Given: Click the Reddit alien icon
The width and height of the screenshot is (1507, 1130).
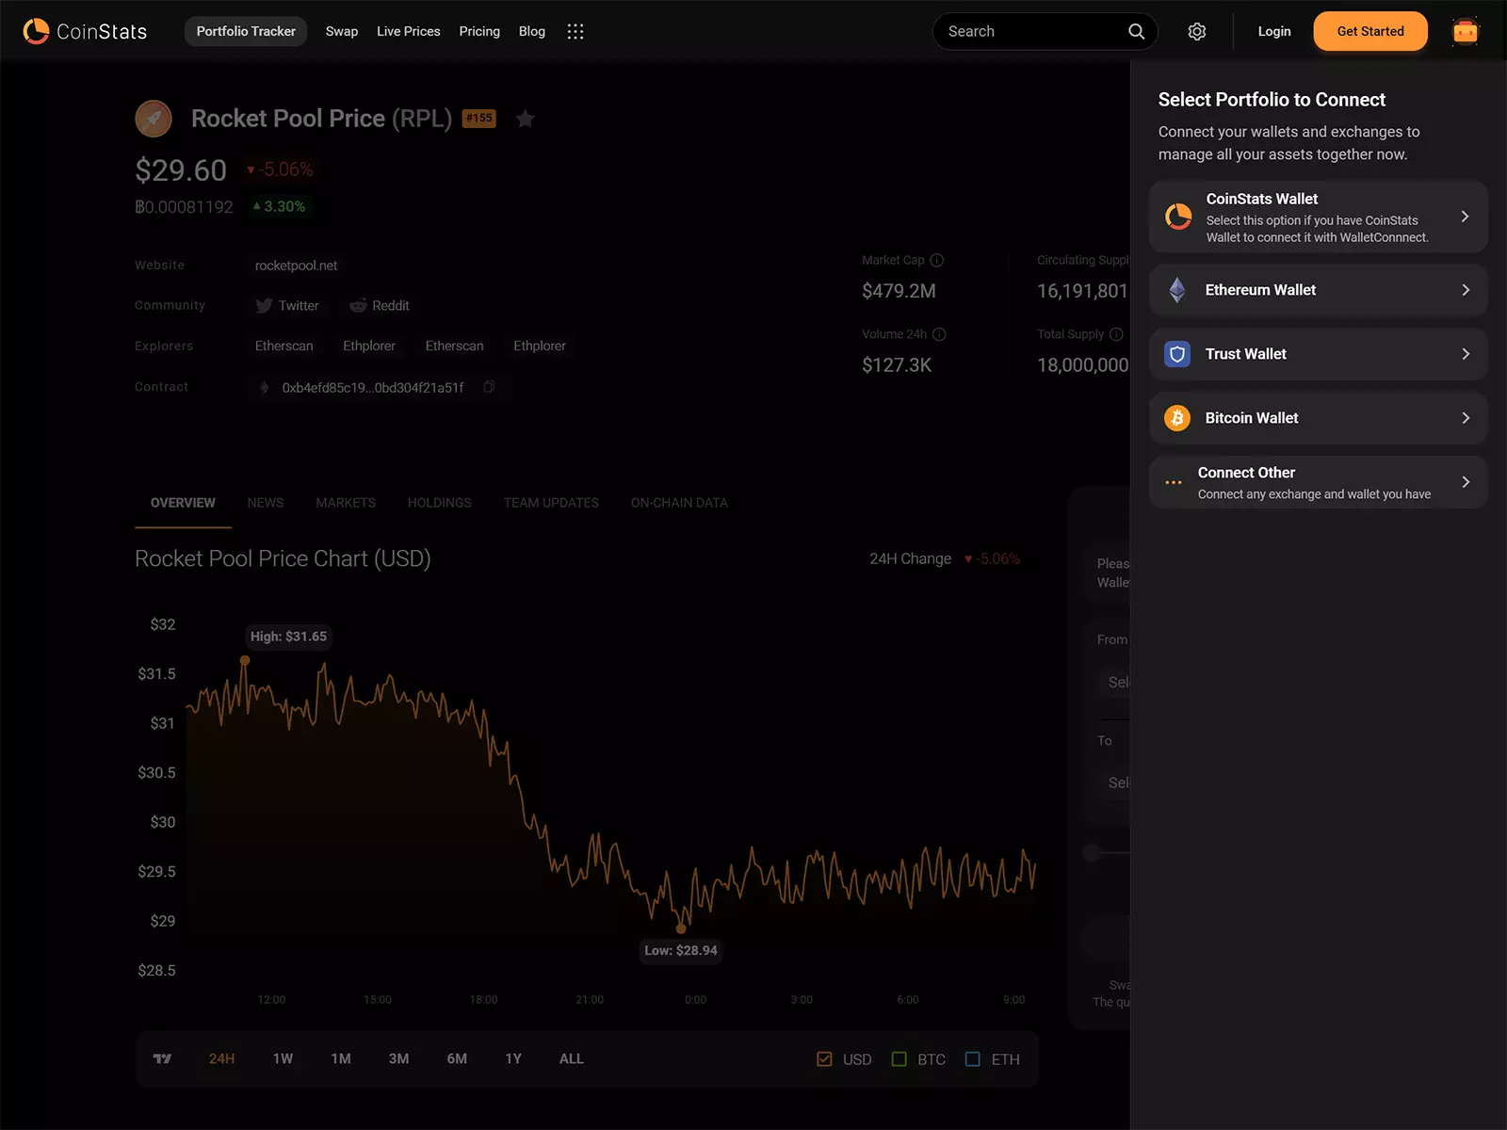Looking at the screenshot, I should (x=358, y=306).
